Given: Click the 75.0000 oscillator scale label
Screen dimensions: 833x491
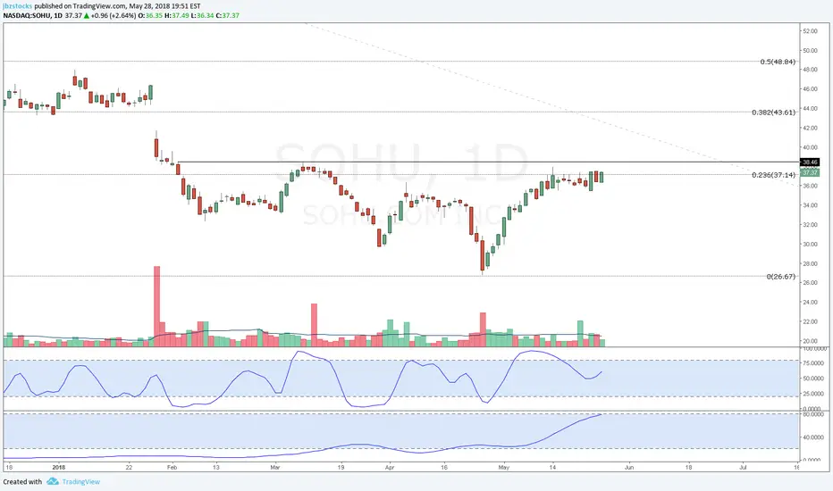Looking at the screenshot, I should click(x=812, y=363).
